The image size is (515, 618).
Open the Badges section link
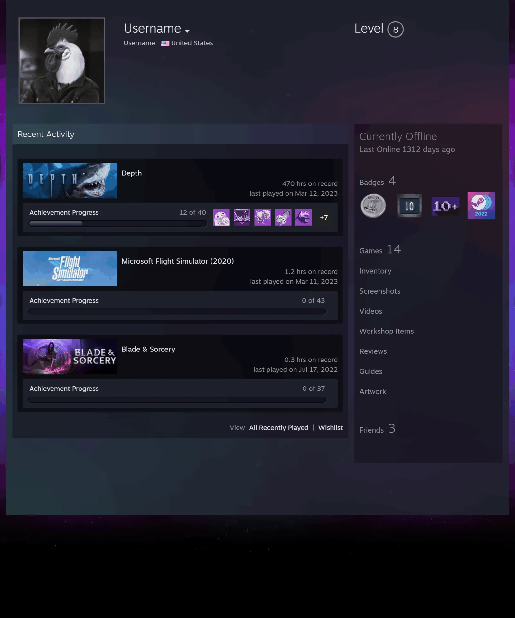coord(378,182)
